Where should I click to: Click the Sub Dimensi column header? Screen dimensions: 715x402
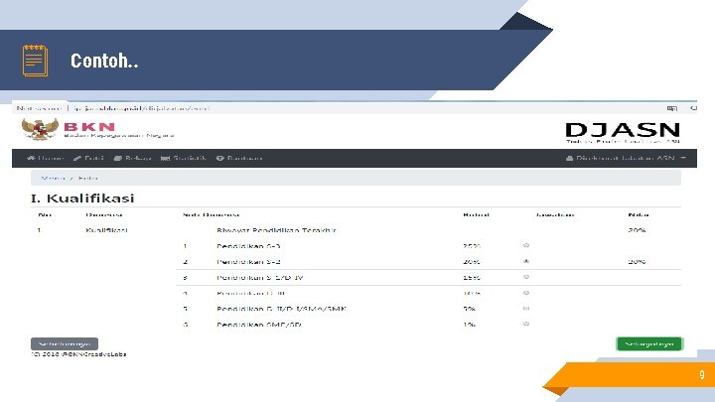click(212, 214)
